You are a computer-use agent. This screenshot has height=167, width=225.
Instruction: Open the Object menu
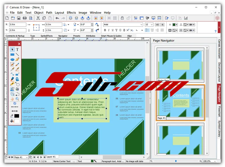39,13
